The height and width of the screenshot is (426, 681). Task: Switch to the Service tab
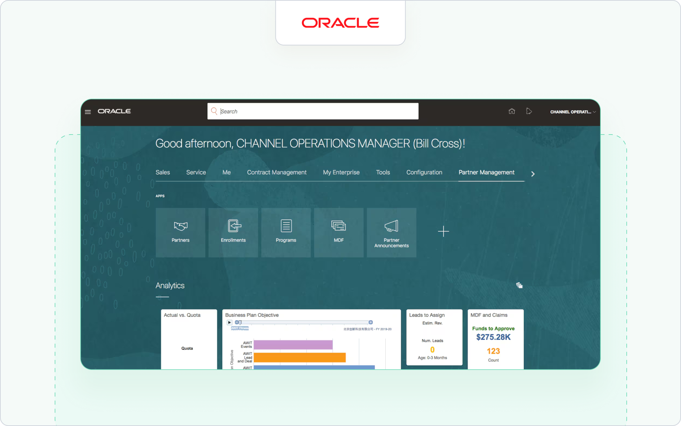coord(196,172)
